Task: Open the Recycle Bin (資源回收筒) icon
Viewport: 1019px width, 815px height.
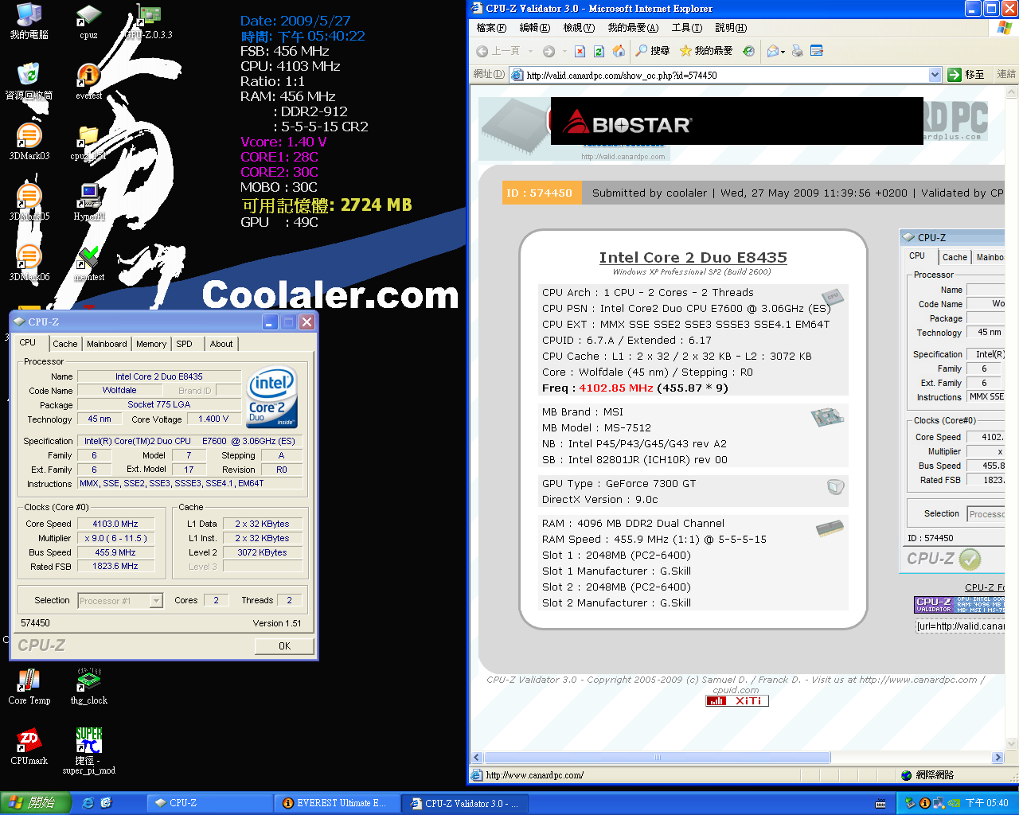Action: (29, 81)
